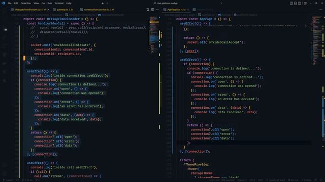Click <ThemeProvider tag in right editor
325x182 pixels.
(x=196, y=164)
